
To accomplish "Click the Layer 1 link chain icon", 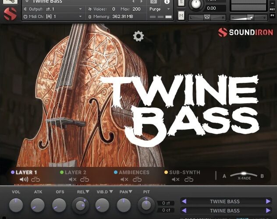I will click(36, 180).
